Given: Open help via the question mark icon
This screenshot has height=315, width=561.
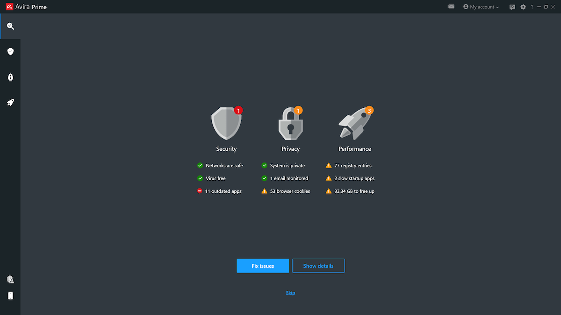Looking at the screenshot, I should (x=532, y=7).
